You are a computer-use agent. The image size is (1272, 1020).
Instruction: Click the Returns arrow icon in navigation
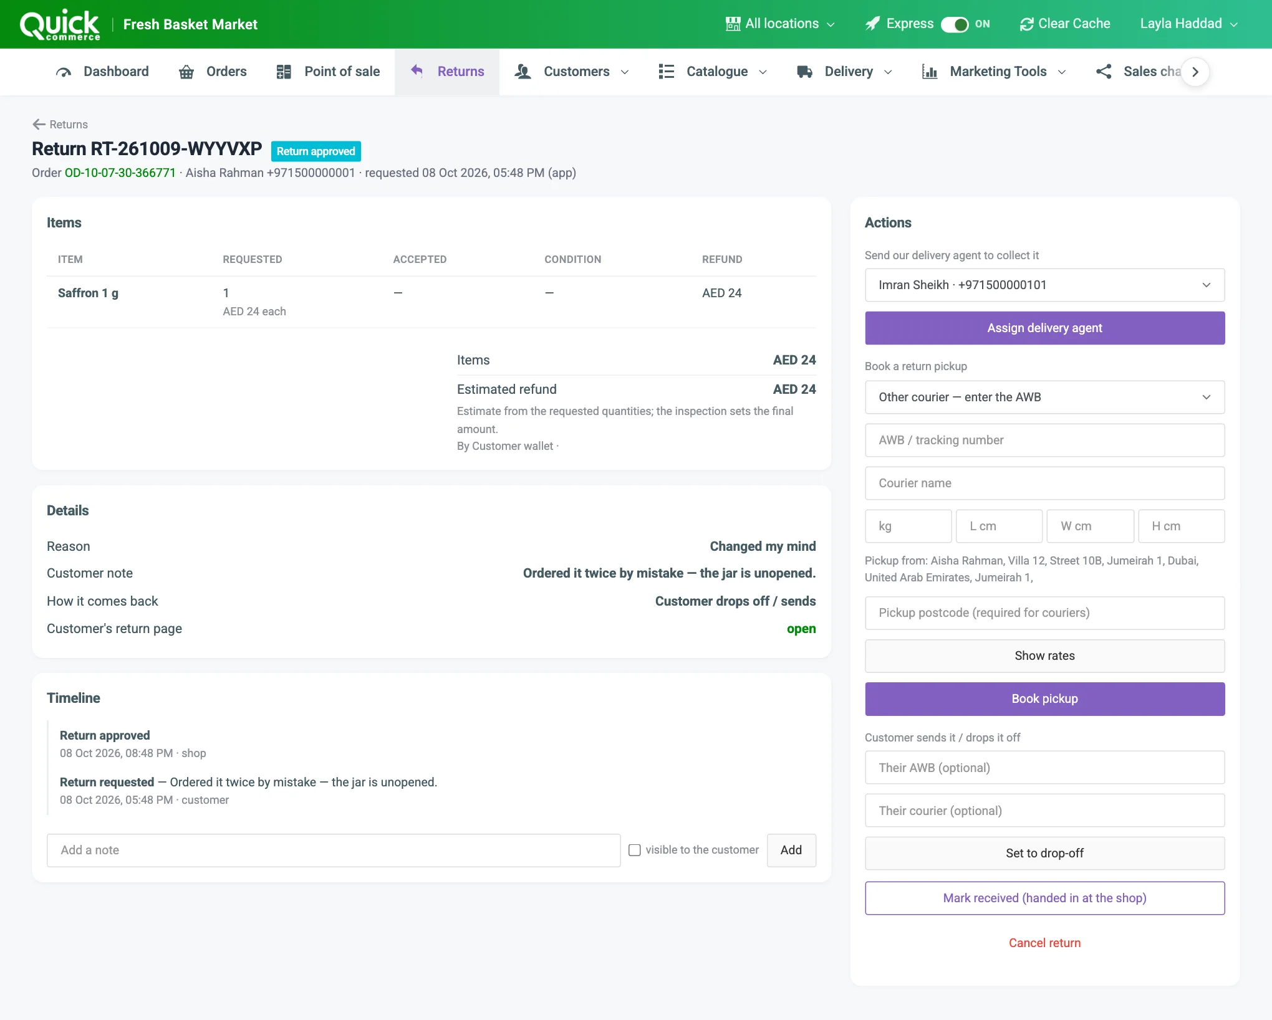click(417, 71)
